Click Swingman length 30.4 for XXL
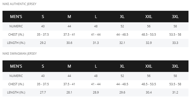The image size is (193, 102). [149, 92]
